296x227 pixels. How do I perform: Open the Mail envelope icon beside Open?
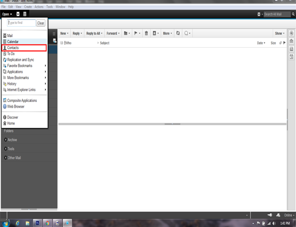[x=18, y=14]
